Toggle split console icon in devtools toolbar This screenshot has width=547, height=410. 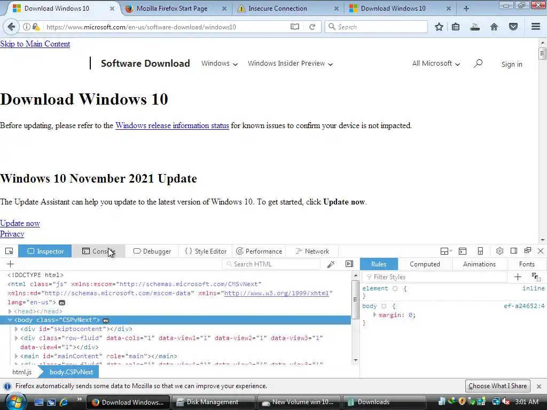[x=463, y=251]
